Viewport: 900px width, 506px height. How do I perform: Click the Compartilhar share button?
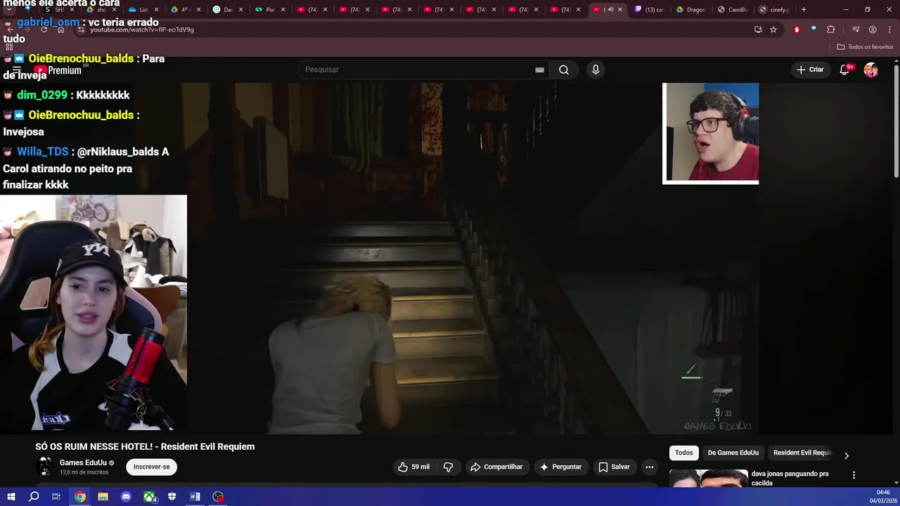[496, 467]
